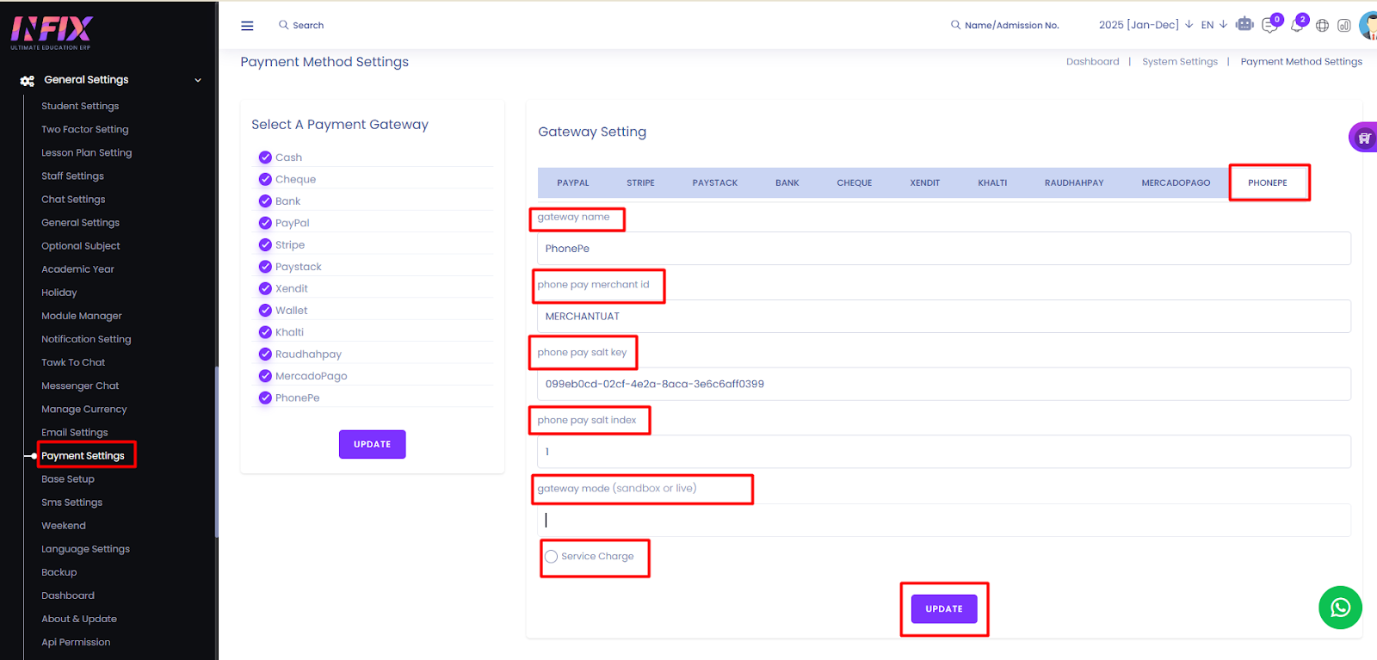
Task: Uncheck the Bank payment gateway
Action: click(x=265, y=200)
